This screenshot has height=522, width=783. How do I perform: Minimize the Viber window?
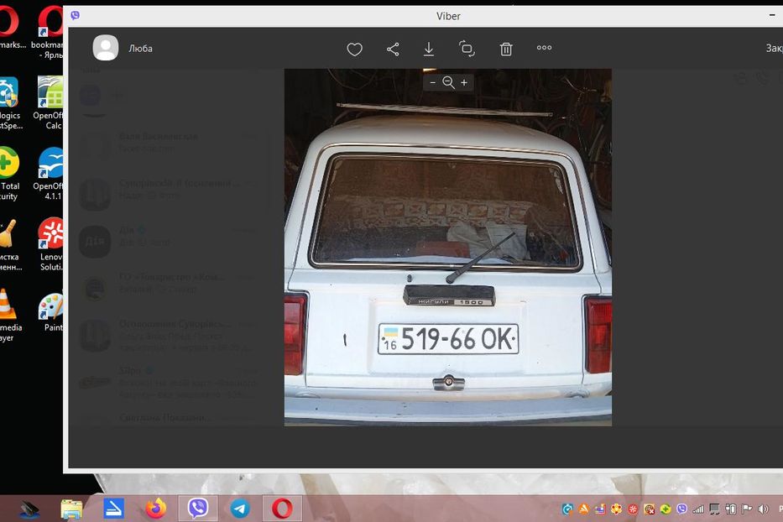point(773,16)
